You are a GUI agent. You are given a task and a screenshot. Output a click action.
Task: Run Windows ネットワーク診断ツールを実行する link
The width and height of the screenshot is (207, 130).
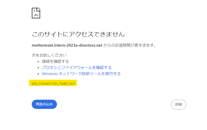[81, 73]
